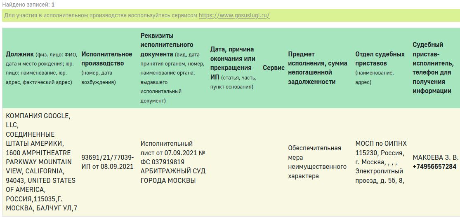This screenshot has height=217, width=460.
Task: Click 'Обеспечительная мера неимущественного характера' cell
Action: [x=317, y=162]
